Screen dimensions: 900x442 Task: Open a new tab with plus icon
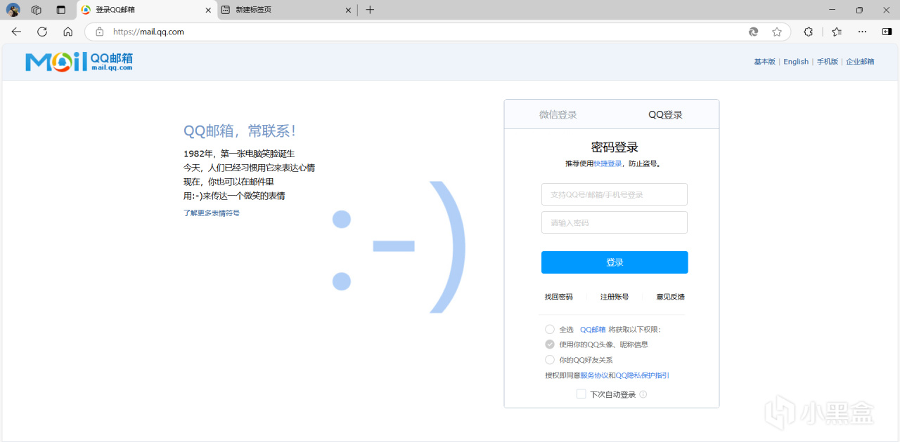coord(370,10)
